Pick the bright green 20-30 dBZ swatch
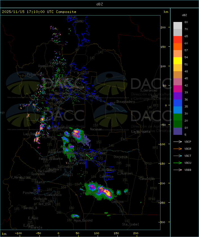The image size is (199, 237). 178,117
